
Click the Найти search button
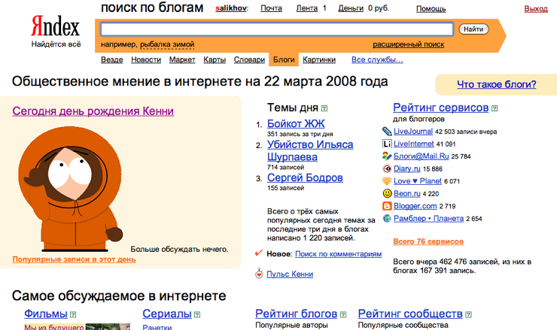(x=473, y=29)
